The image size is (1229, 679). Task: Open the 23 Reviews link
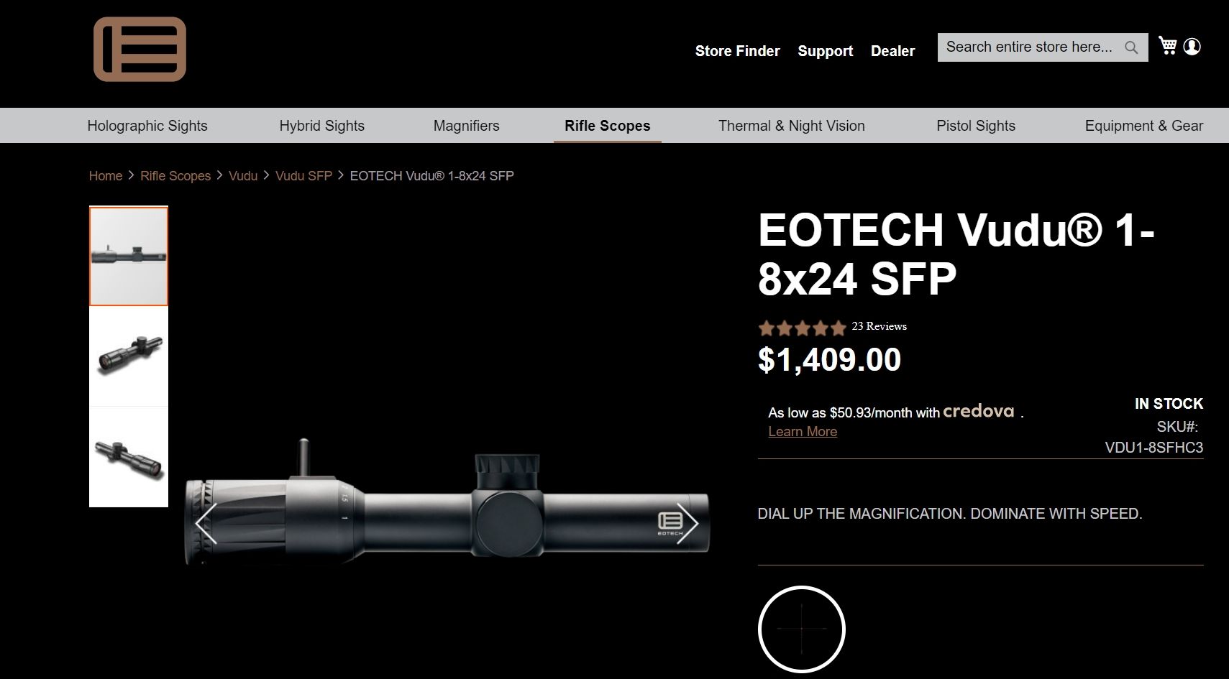point(879,326)
